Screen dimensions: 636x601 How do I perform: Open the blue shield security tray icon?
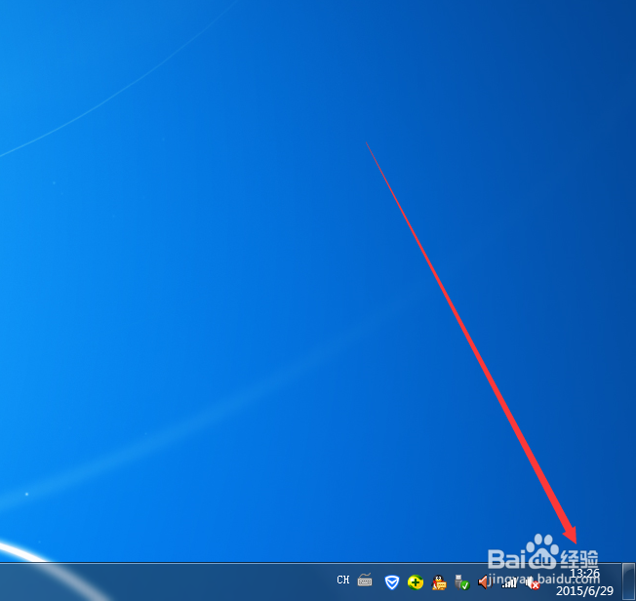point(392,582)
